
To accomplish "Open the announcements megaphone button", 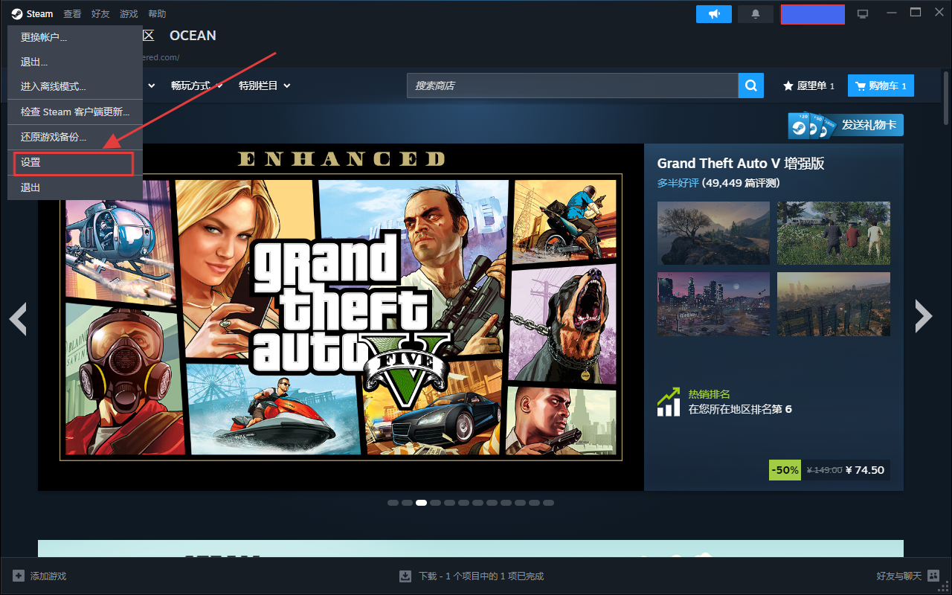I will pyautogui.click(x=714, y=14).
